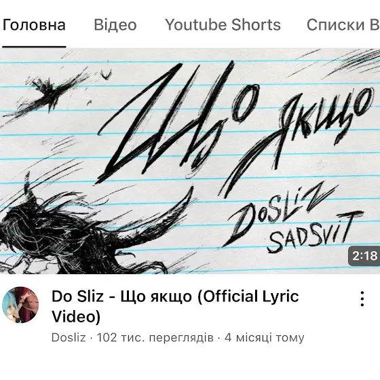Tap the 2:18 duration badge
The width and height of the screenshot is (380, 380).
364,256
